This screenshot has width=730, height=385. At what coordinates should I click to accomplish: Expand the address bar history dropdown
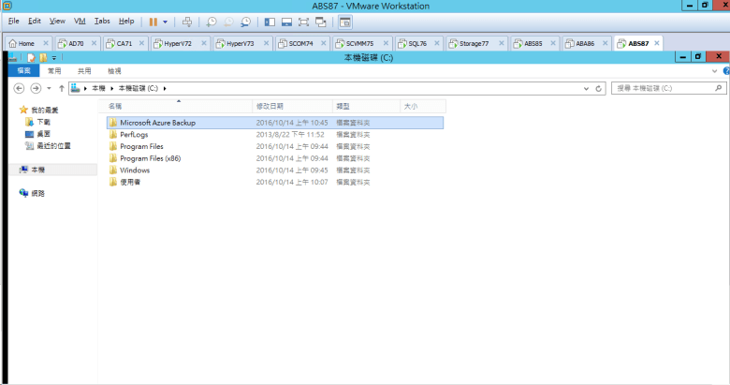pyautogui.click(x=586, y=88)
